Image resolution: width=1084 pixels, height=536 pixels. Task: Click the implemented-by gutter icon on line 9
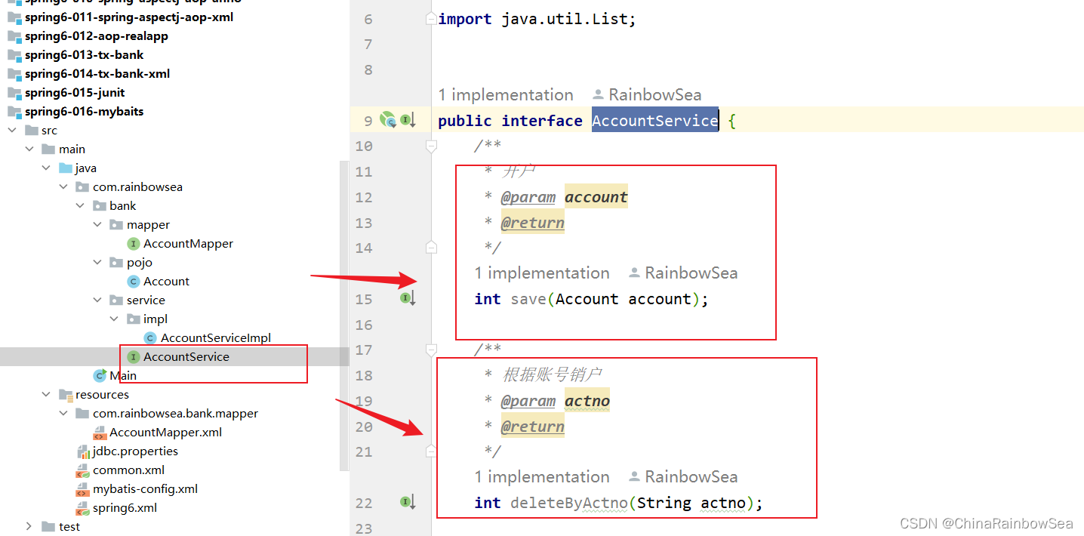point(408,120)
